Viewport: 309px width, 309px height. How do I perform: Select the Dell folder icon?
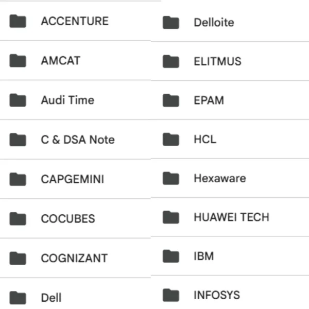click(x=18, y=298)
